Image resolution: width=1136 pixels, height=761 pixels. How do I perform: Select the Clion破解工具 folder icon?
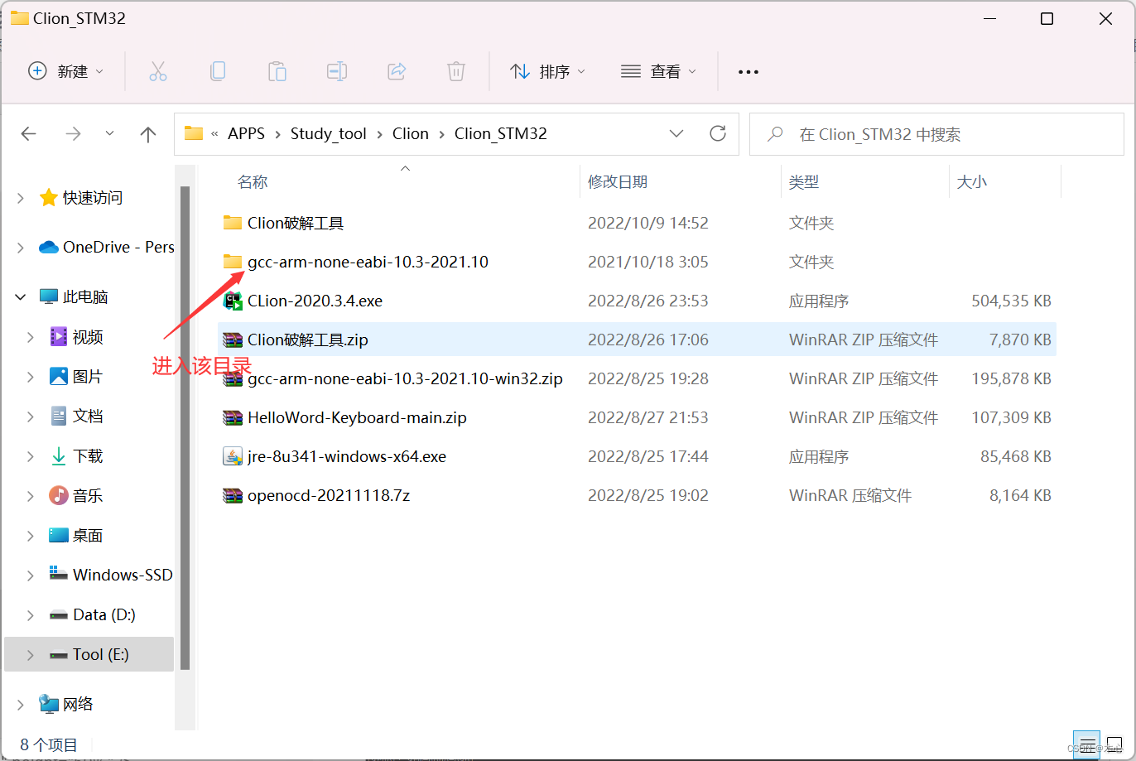click(233, 223)
